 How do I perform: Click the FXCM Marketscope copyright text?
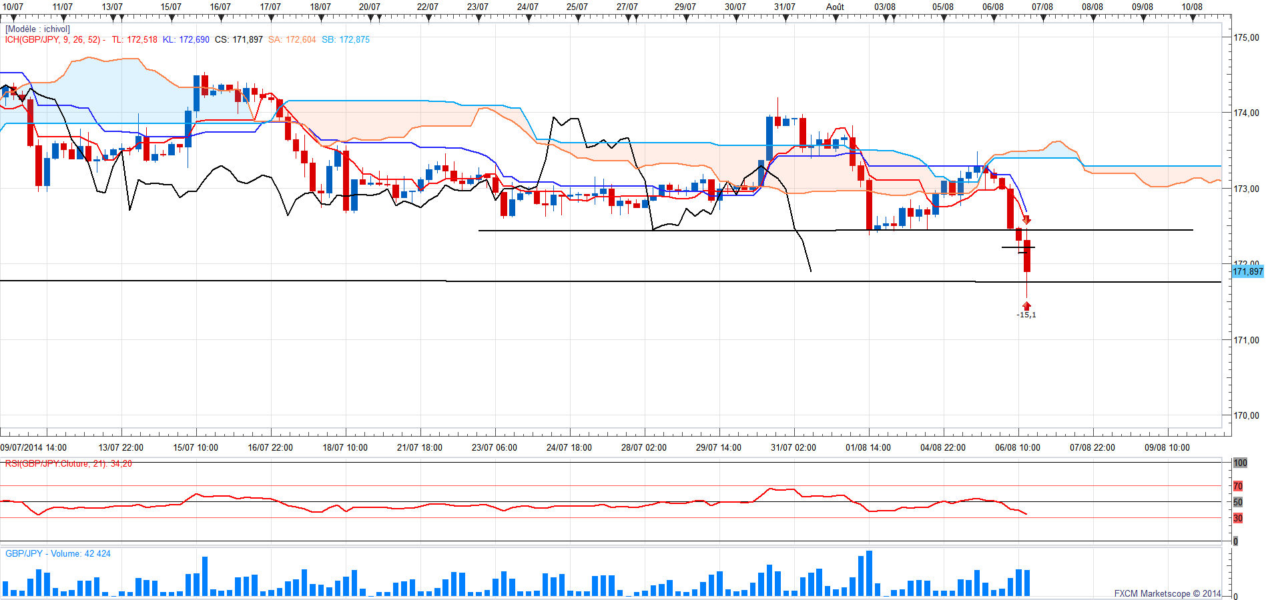(1167, 593)
